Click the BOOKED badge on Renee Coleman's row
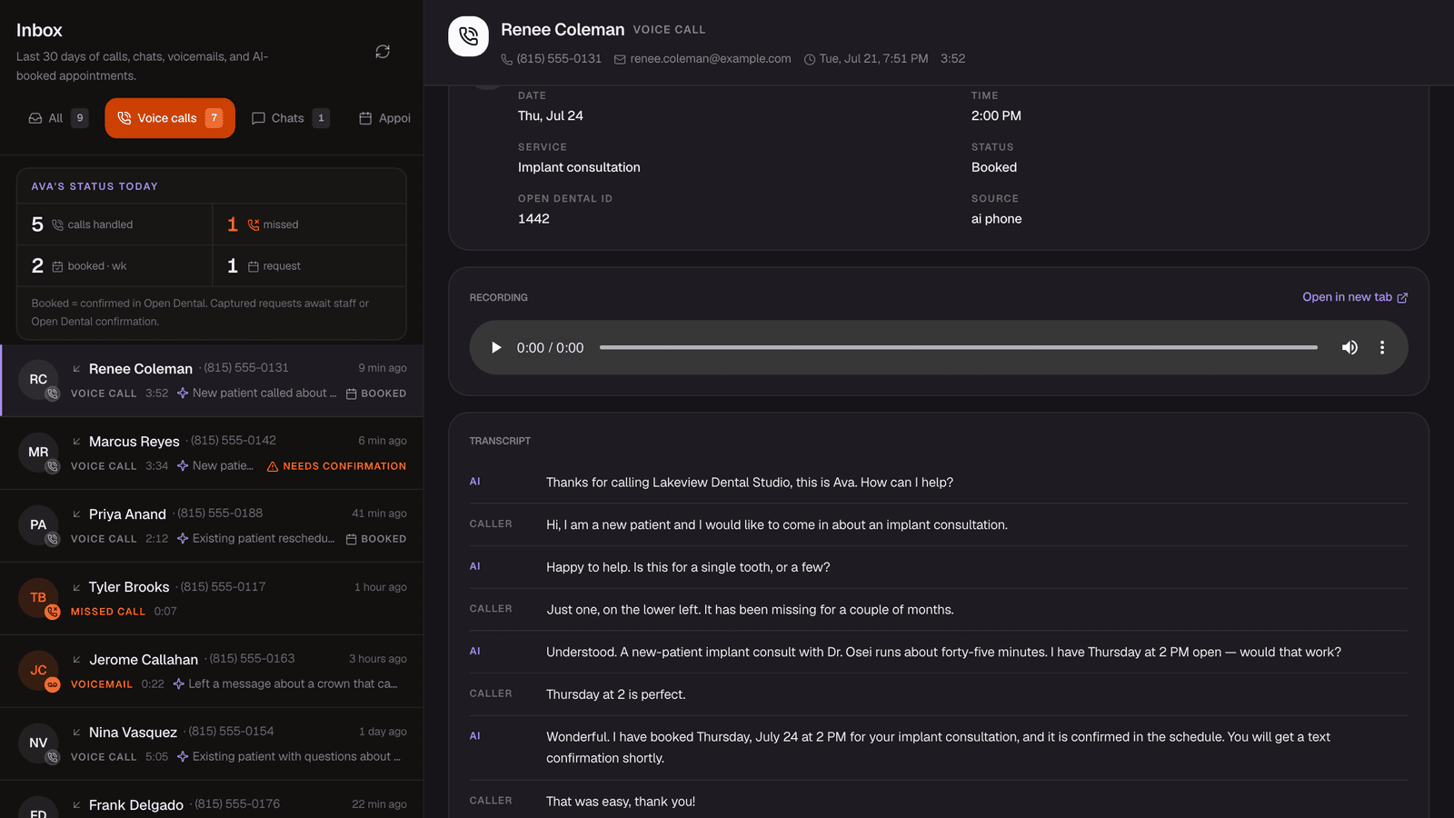This screenshot has width=1454, height=818. (x=376, y=394)
